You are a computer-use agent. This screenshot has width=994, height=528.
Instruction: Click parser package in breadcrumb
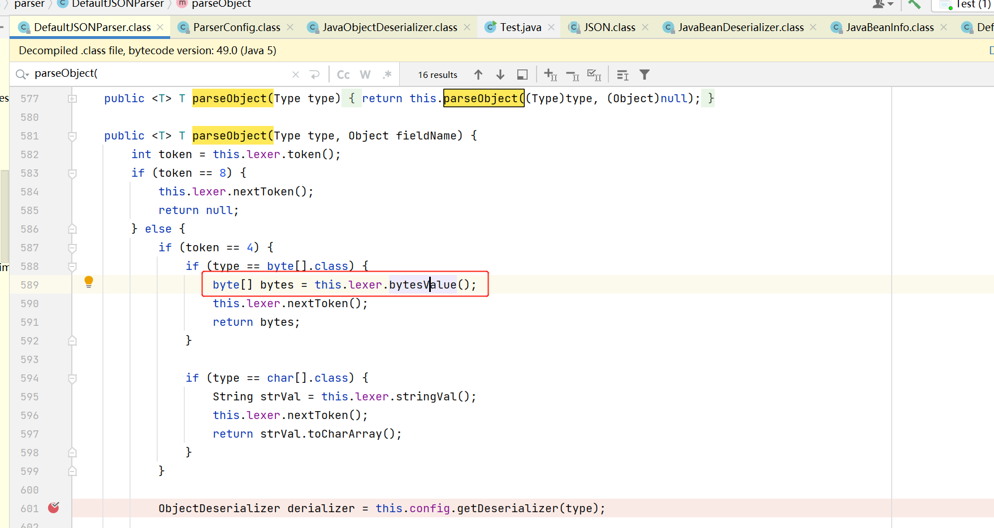click(29, 4)
